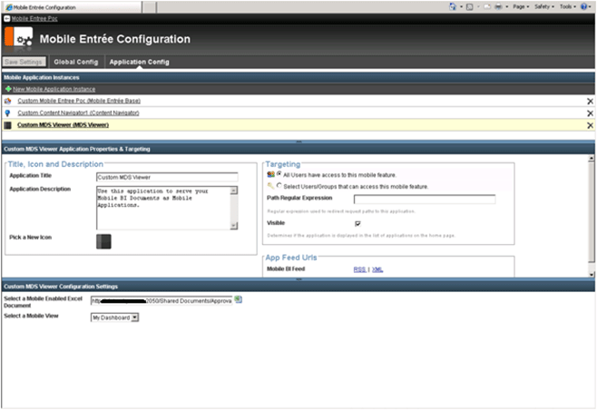Open the Mobile BI Feed RSS link
597x410 pixels.
359,269
